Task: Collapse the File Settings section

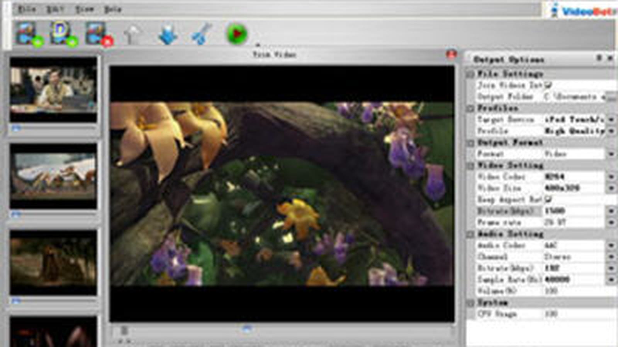Action: (470, 74)
